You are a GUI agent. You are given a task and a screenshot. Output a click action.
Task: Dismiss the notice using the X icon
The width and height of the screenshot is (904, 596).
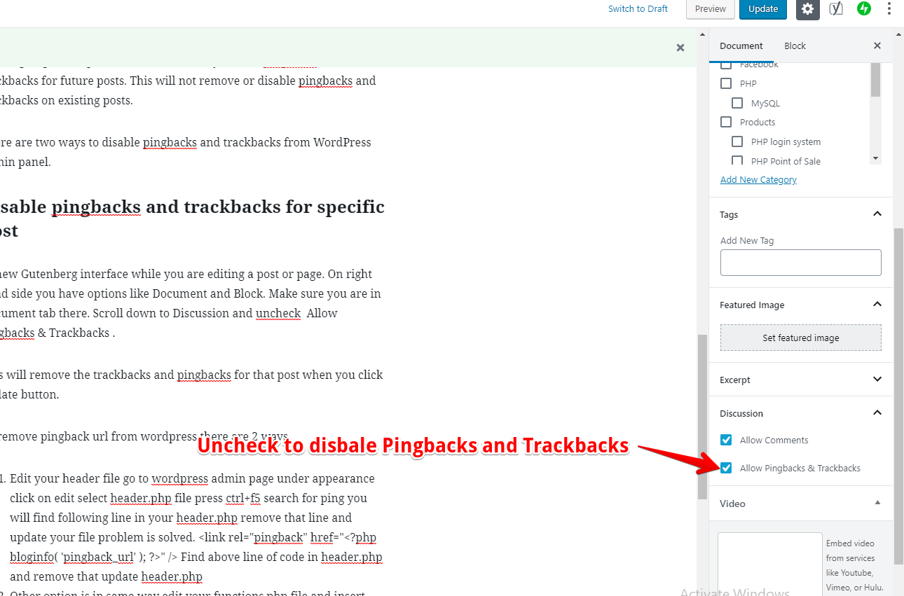click(x=680, y=48)
